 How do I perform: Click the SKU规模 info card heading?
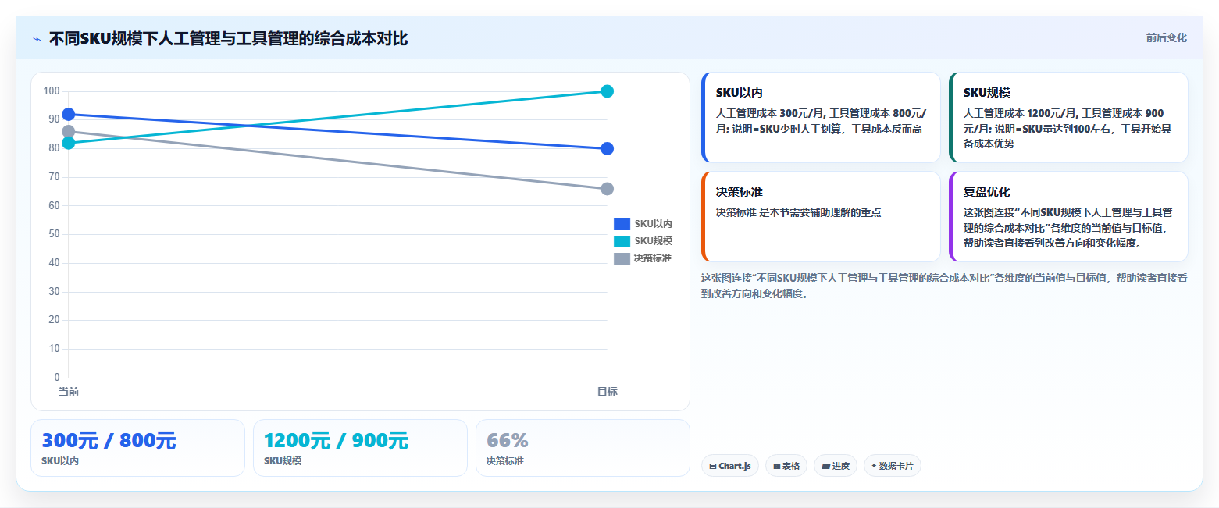987,93
